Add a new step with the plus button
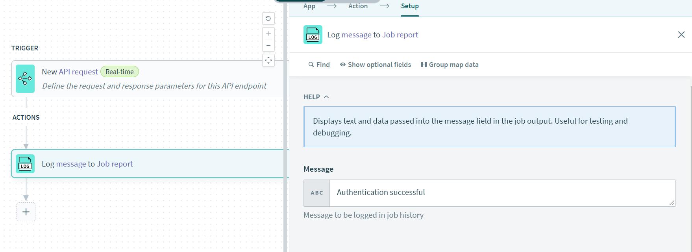 (26, 212)
